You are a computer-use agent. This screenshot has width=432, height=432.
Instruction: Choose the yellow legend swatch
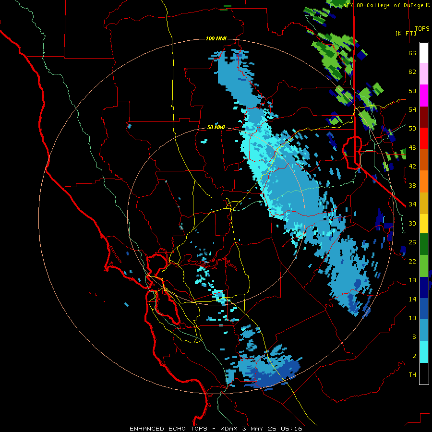click(x=424, y=223)
